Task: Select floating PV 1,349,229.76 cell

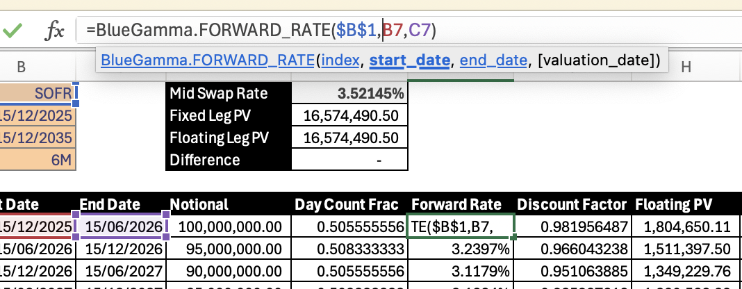Action: pyautogui.click(x=686, y=271)
